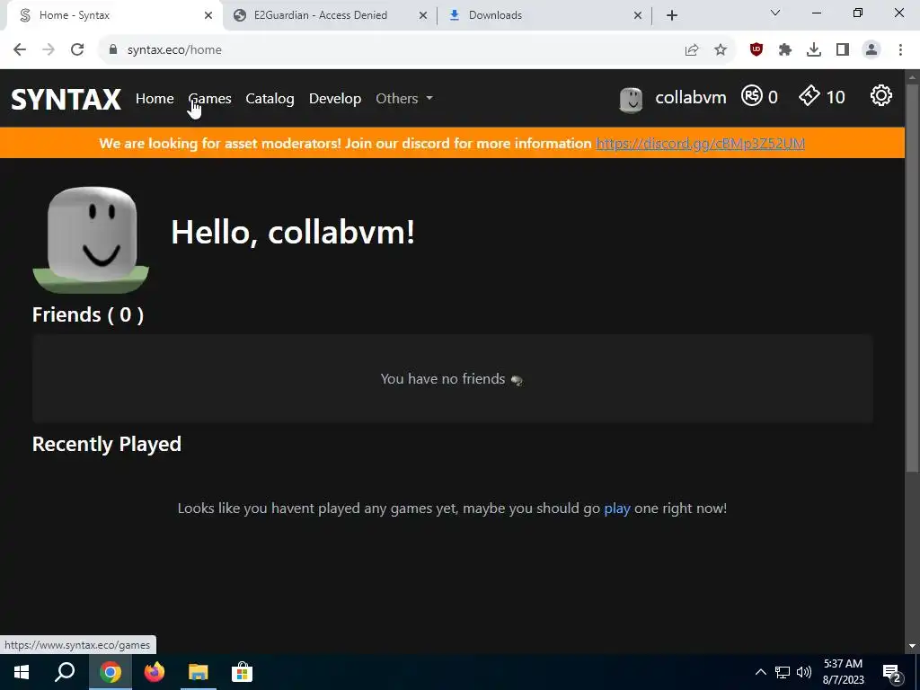Open a new tab with plus button
Screen dimensions: 920x690
tap(672, 15)
